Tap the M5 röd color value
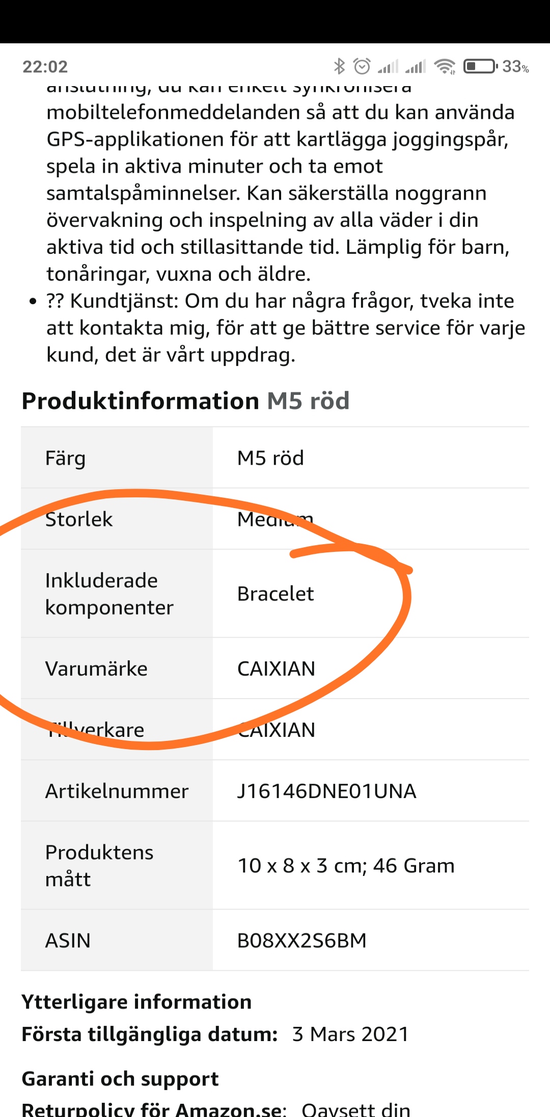550x1117 pixels. point(270,458)
